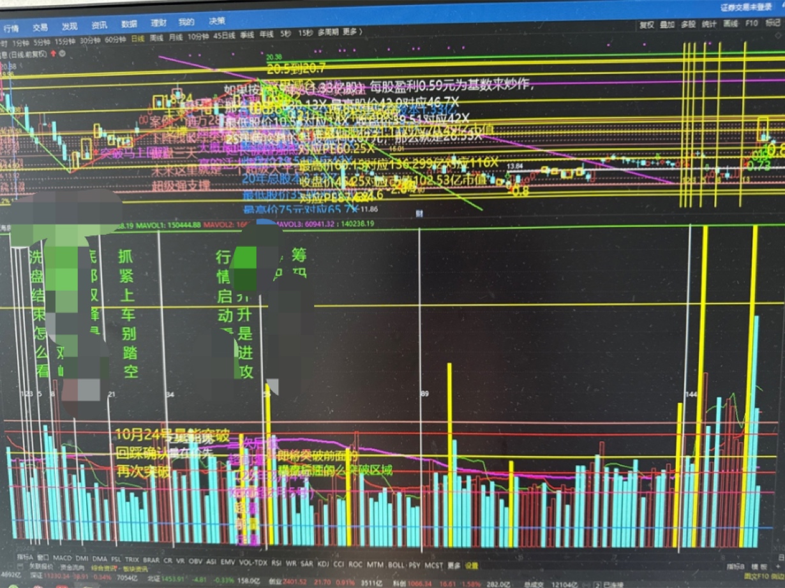Switch chart to 30分钟 period

click(x=90, y=40)
